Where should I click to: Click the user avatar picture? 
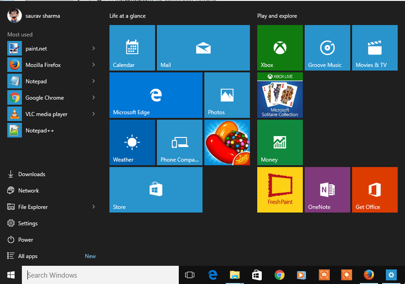[15, 16]
